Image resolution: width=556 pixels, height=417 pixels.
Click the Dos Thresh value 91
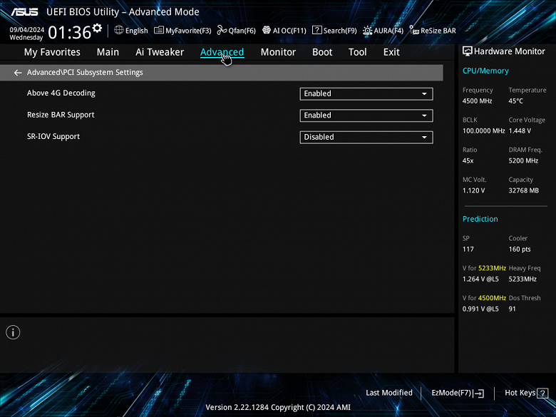[x=512, y=309]
